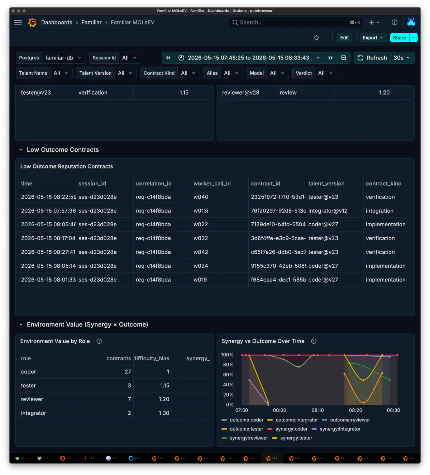This screenshot has width=430, height=475.
Task: Open the Familiar folder breadcrumb
Action: click(x=91, y=22)
